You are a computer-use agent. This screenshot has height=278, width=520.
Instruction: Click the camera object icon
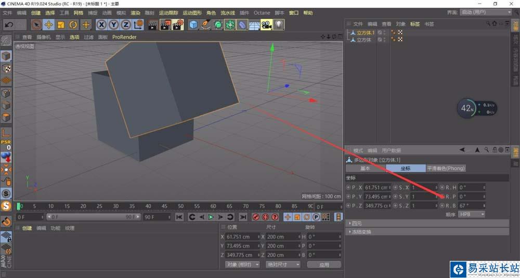tap(266, 24)
